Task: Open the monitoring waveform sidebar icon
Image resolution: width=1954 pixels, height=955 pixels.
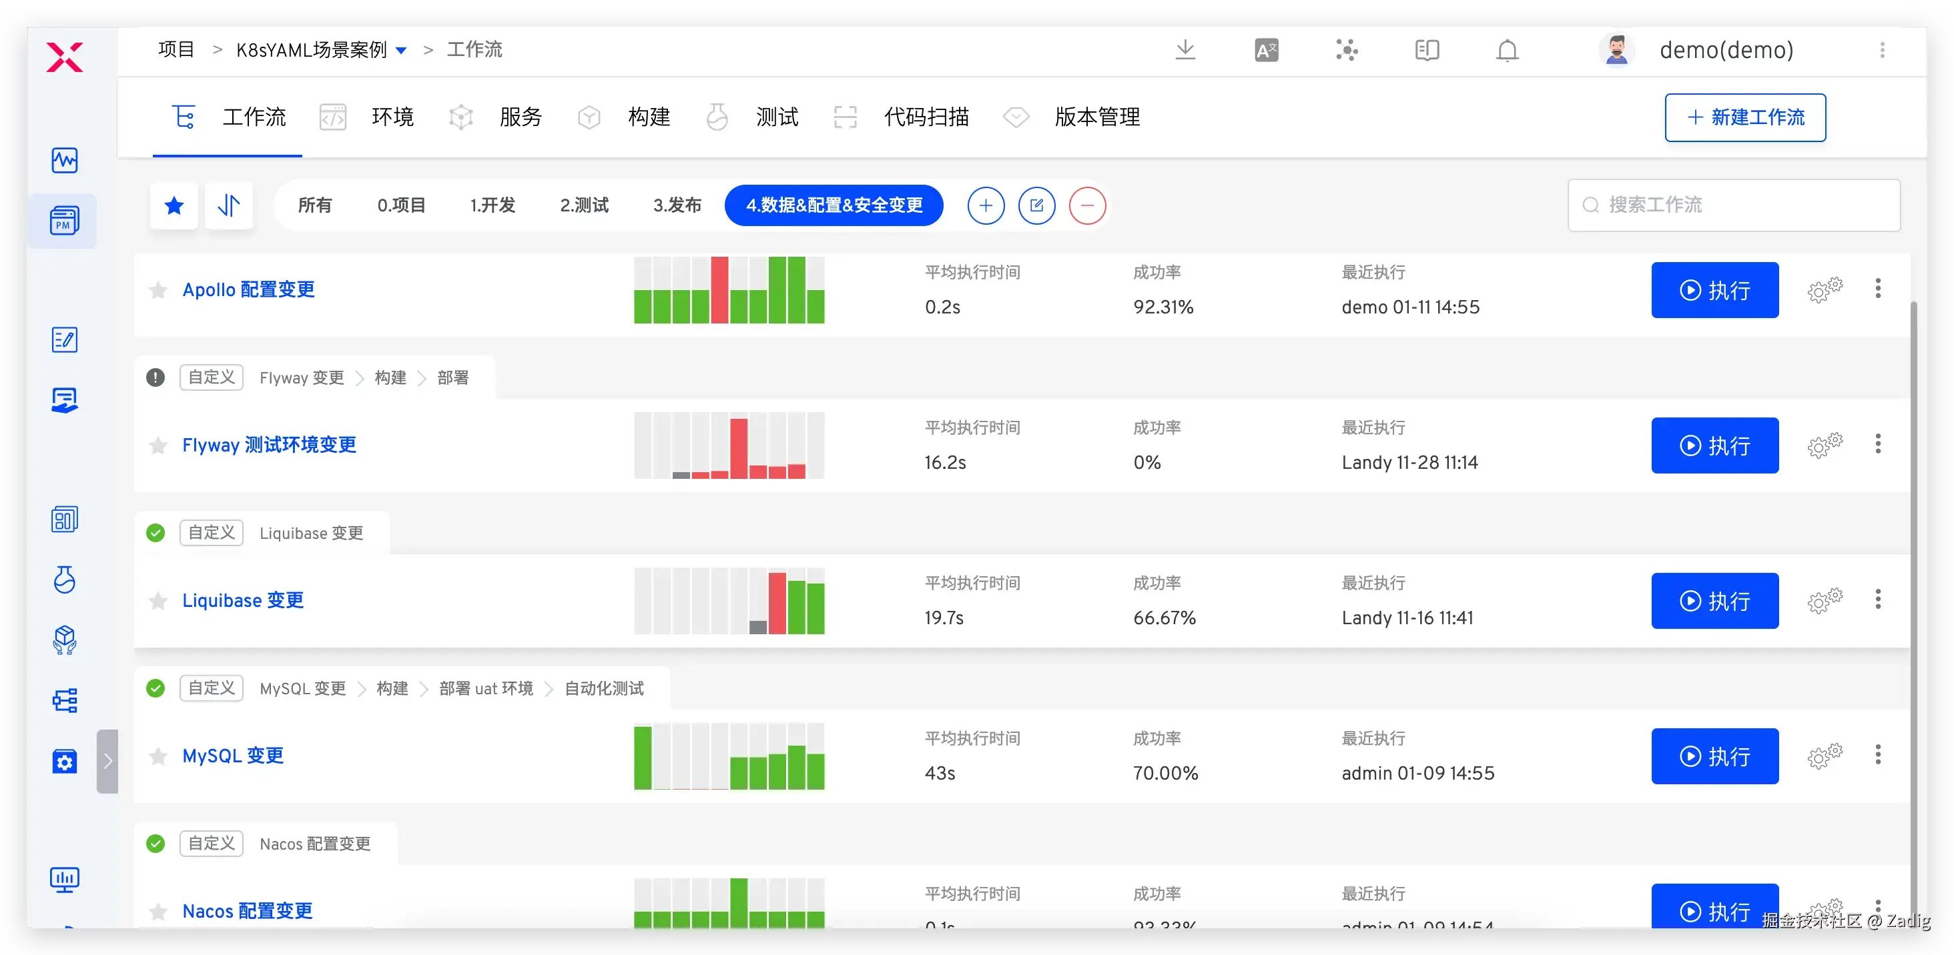Action: [65, 160]
